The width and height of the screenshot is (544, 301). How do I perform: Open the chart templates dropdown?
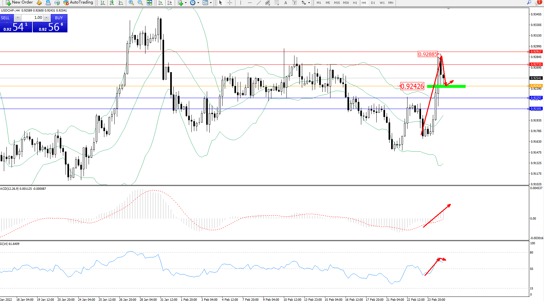click(211, 3)
